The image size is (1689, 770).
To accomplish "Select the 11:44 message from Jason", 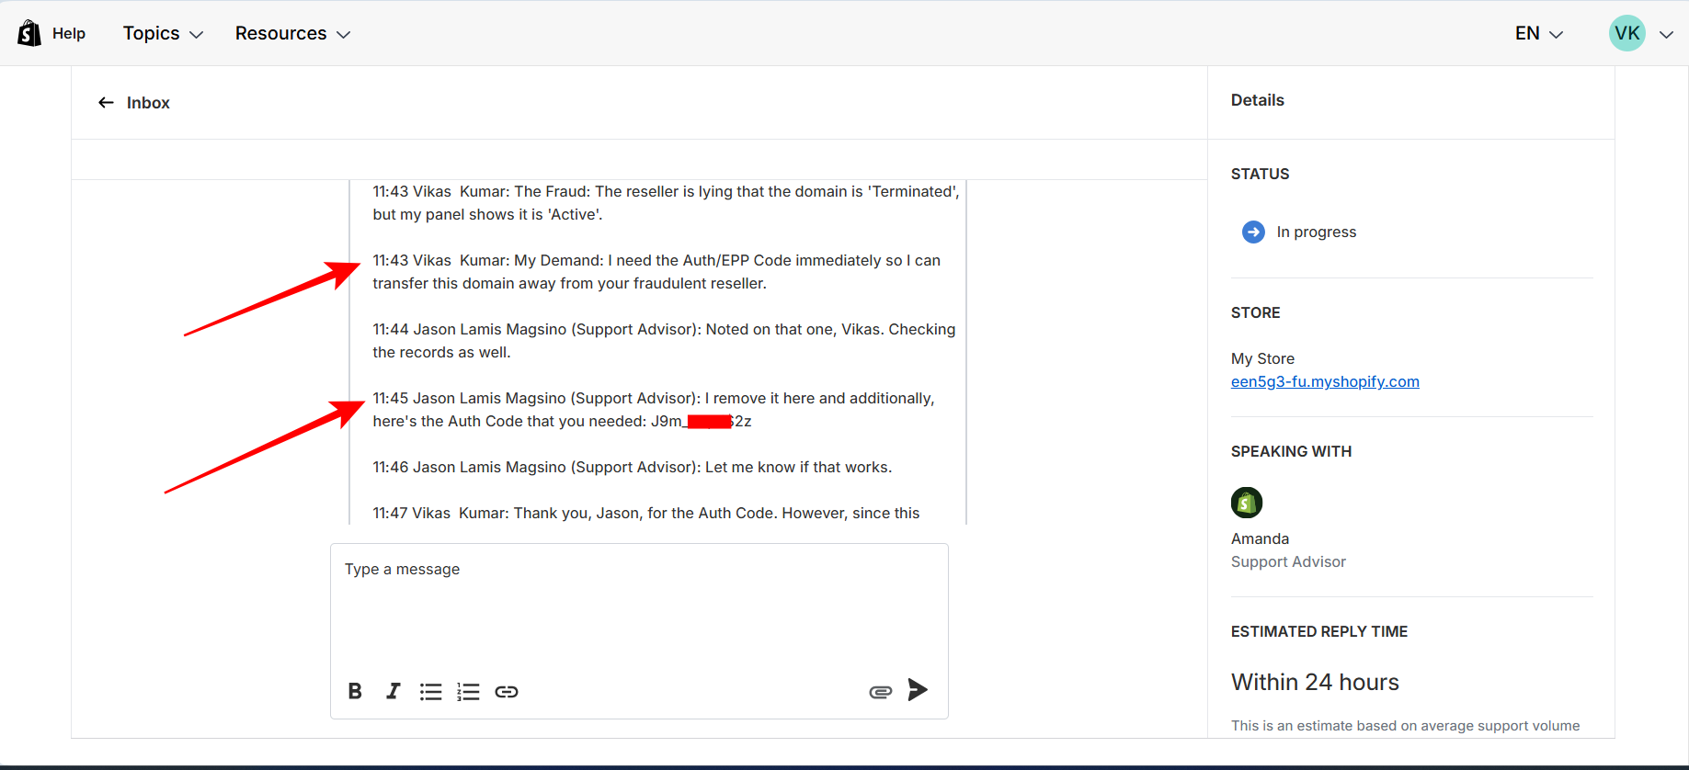I will click(664, 341).
